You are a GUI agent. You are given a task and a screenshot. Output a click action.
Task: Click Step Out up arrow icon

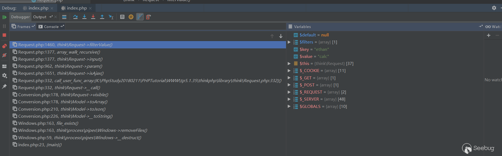tap(102, 17)
